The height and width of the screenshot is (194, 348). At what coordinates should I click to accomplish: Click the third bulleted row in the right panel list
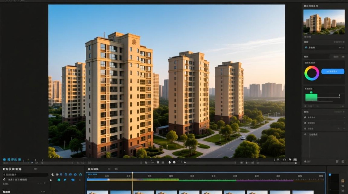click(324, 129)
